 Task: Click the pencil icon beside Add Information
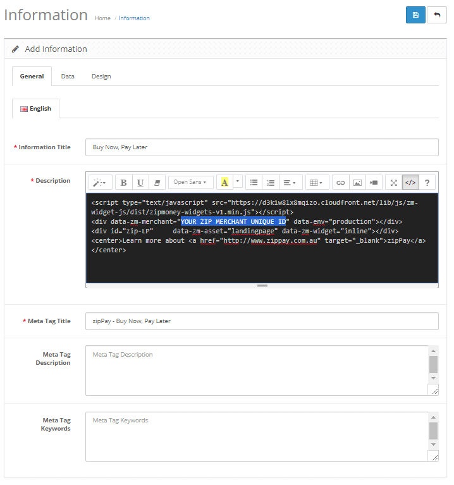point(15,49)
